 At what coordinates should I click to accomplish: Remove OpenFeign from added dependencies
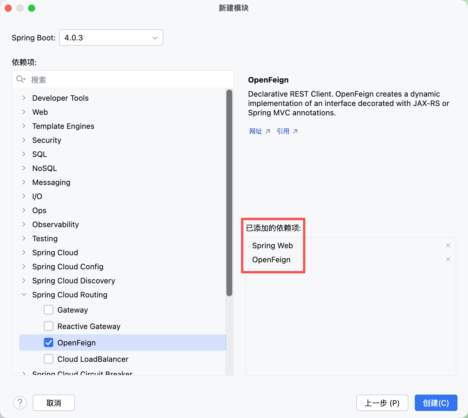click(448, 259)
